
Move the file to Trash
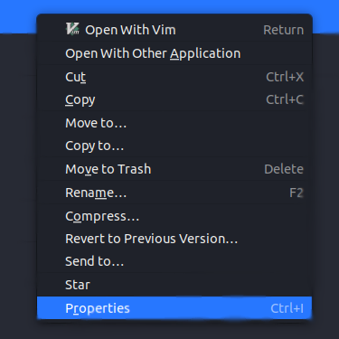pyautogui.click(x=174, y=169)
